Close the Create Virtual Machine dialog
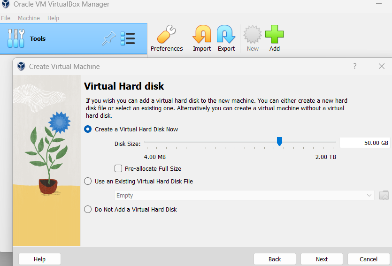 click(x=382, y=66)
